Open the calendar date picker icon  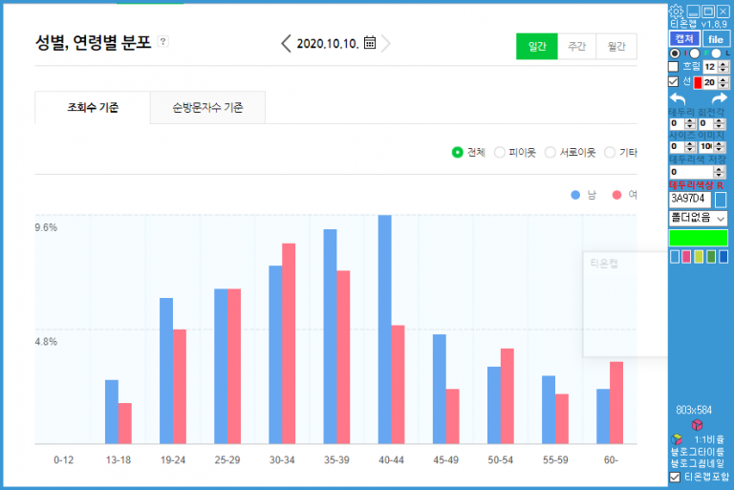(370, 43)
